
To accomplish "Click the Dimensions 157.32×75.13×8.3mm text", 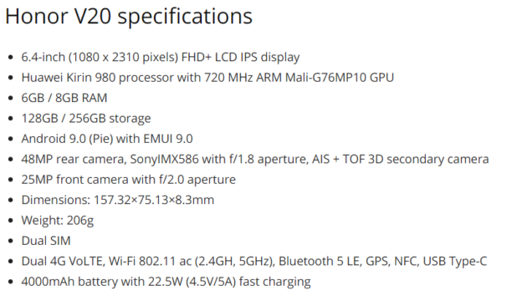I will click(118, 200).
